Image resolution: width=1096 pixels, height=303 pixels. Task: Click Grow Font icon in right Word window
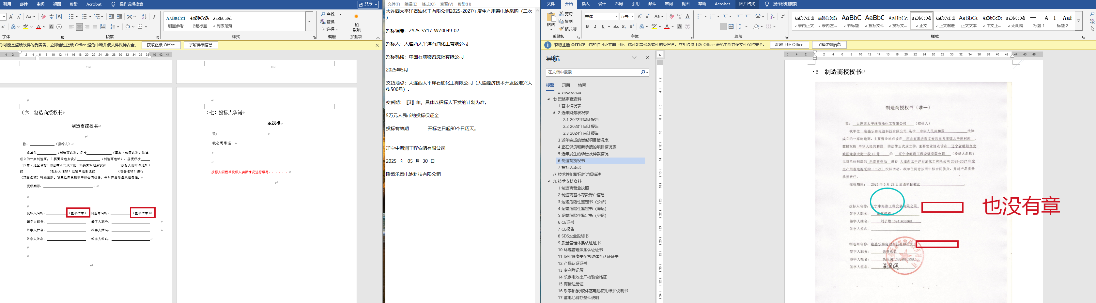(640, 16)
